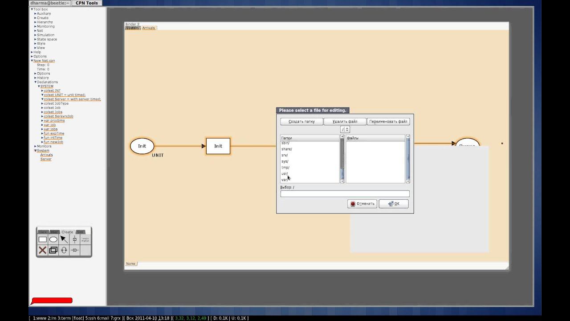The image size is (570, 321).
Task: Switch to workspace 5:ssh in status bar
Action: pos(90,318)
